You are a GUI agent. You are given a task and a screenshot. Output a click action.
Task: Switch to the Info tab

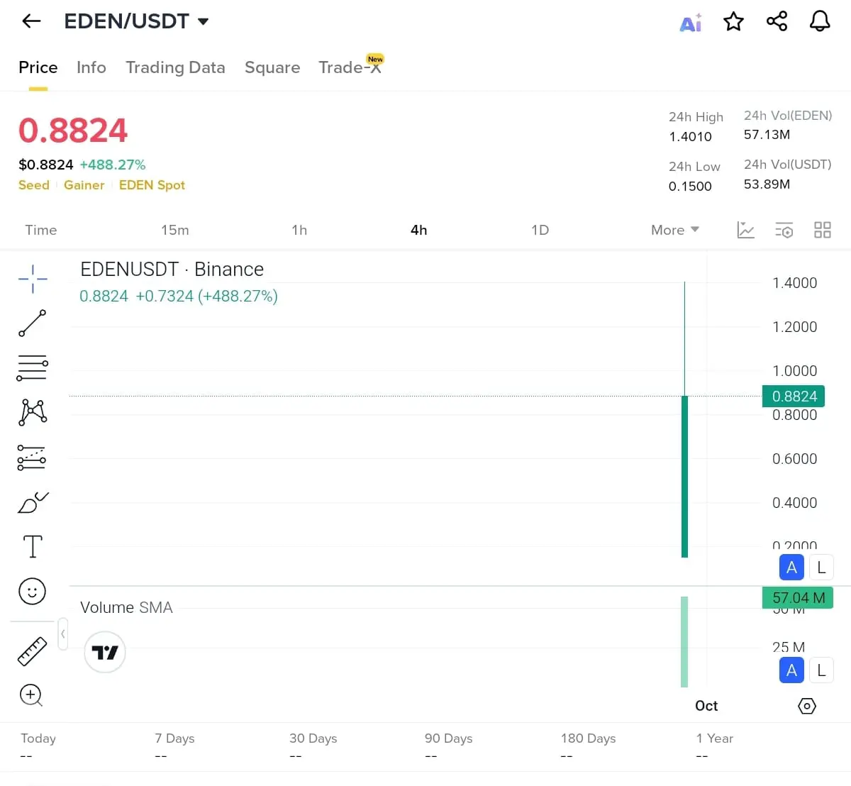91,67
